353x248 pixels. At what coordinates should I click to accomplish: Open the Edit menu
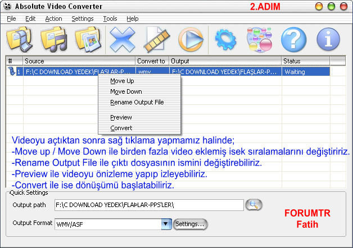[x=30, y=19]
